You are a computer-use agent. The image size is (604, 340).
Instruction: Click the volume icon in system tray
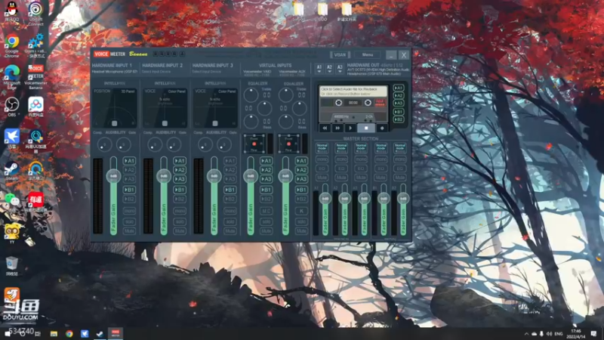(x=549, y=334)
